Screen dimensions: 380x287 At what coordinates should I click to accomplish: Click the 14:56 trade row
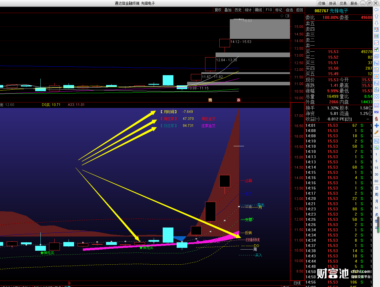[338, 282]
